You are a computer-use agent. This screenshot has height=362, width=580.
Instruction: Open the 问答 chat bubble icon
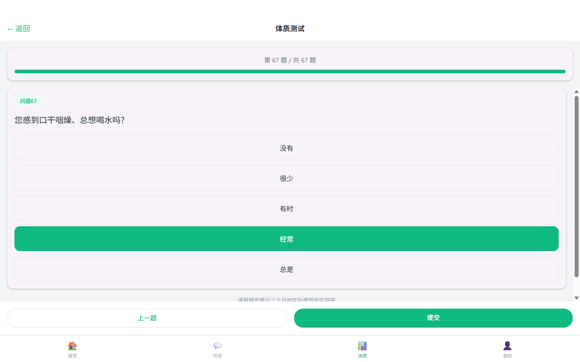coord(217,346)
